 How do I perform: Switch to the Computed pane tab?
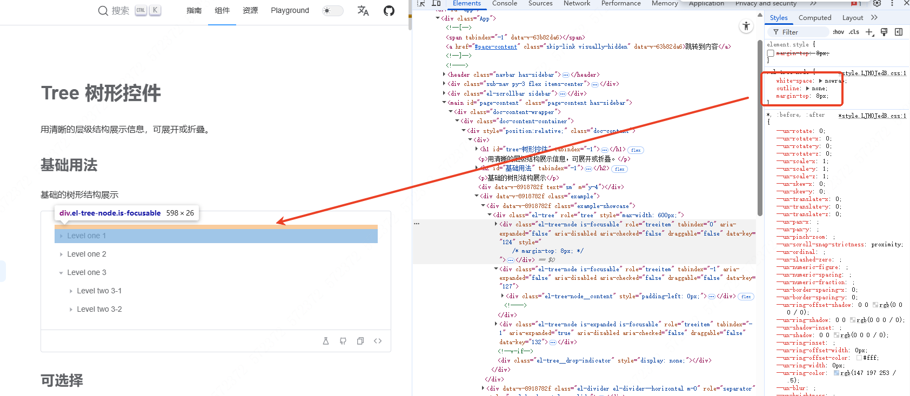point(815,18)
